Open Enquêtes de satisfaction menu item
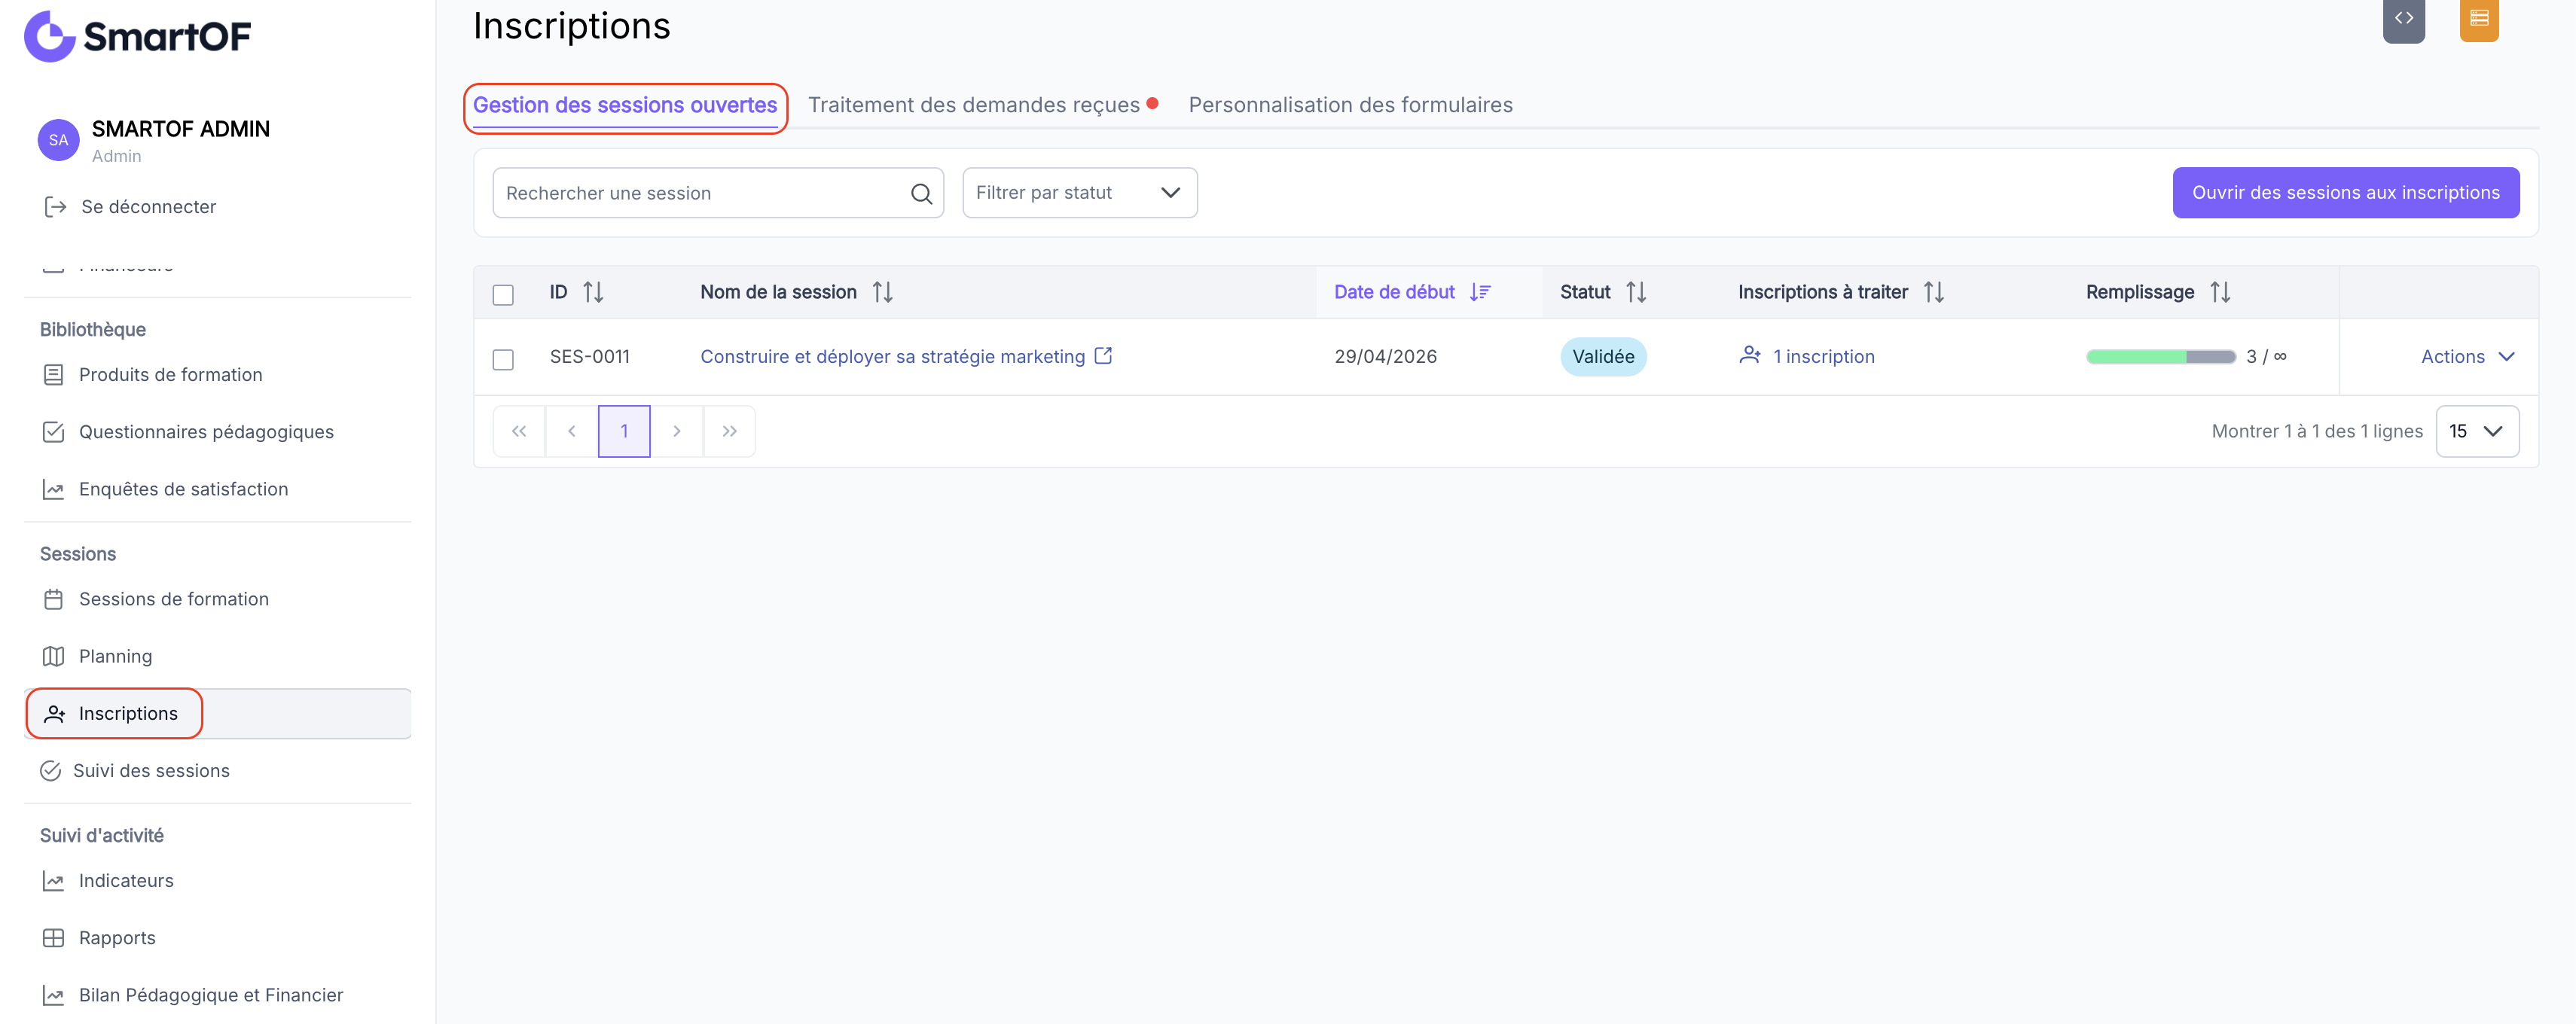 [217, 489]
